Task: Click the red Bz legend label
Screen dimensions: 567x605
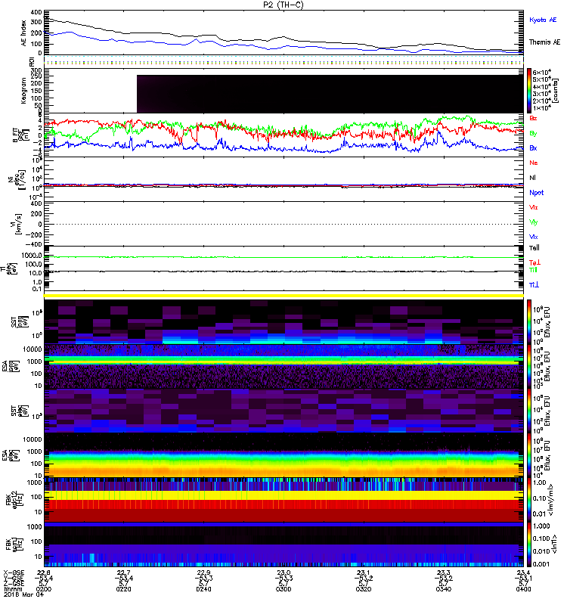Action: [x=533, y=118]
